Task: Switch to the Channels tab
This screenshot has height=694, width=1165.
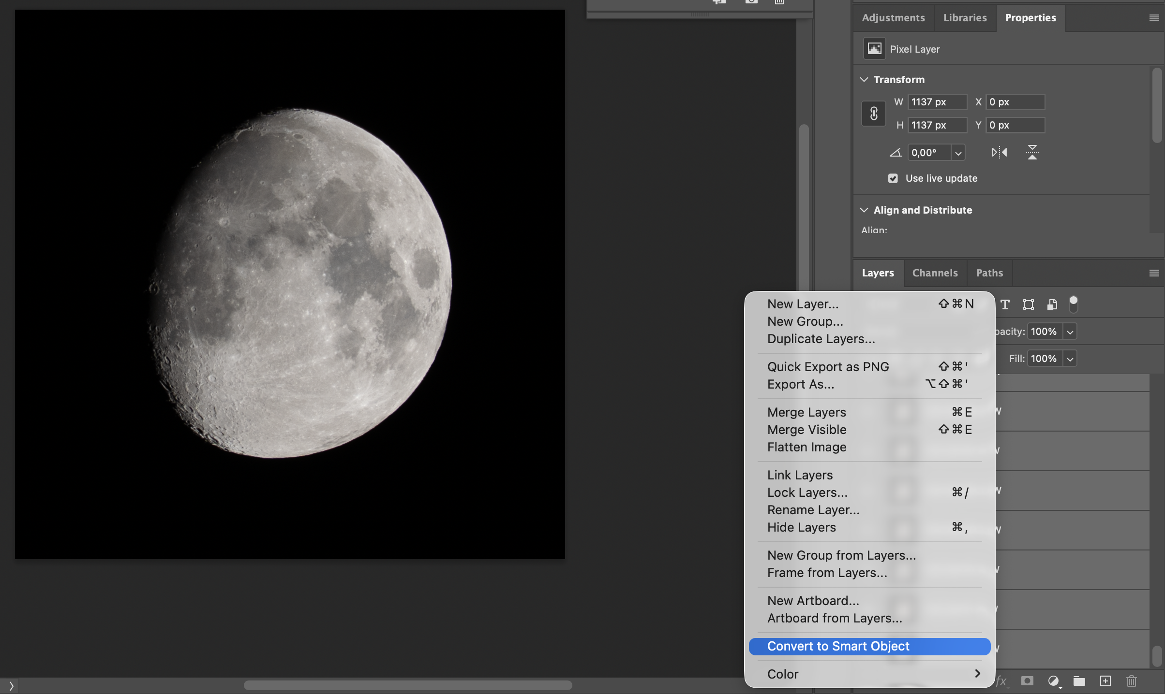Action: click(x=935, y=273)
